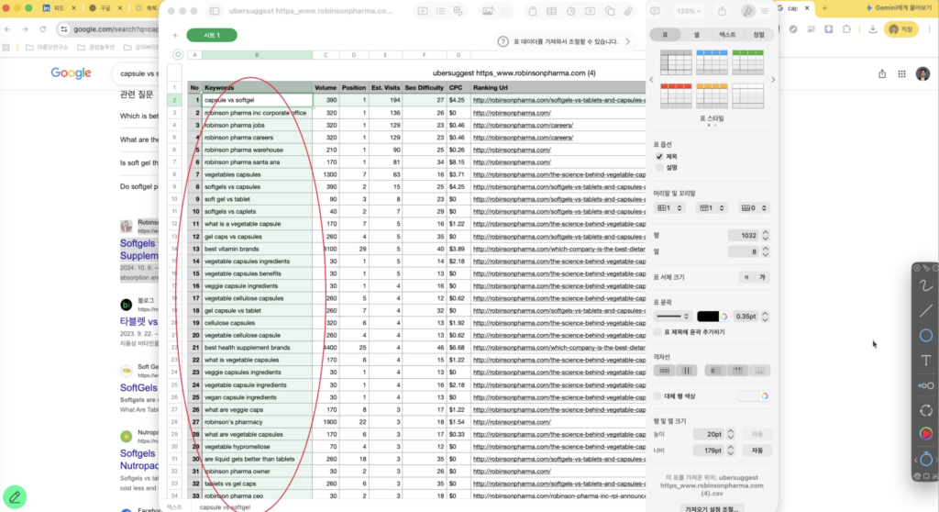Toggle the 설명 table option checkbox

(659, 168)
